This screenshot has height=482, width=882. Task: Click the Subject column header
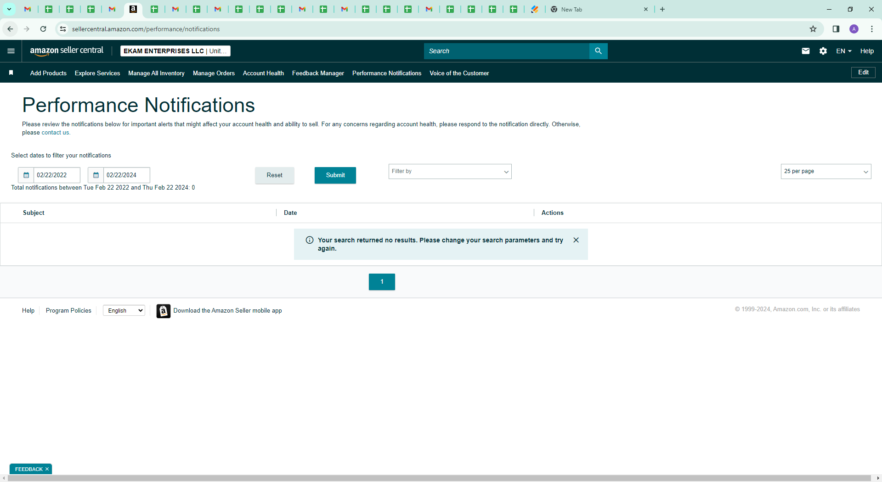tap(34, 213)
